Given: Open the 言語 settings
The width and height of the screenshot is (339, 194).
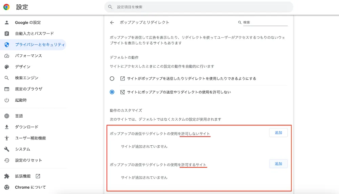Looking at the screenshot, I should (19, 116).
